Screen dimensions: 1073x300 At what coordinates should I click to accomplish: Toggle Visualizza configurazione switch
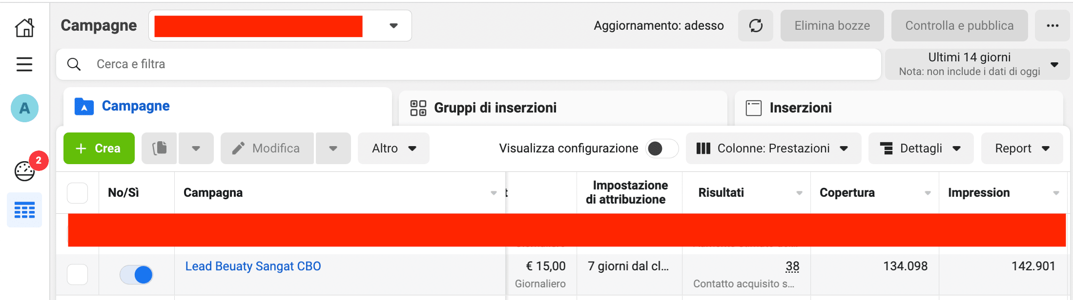[661, 149]
